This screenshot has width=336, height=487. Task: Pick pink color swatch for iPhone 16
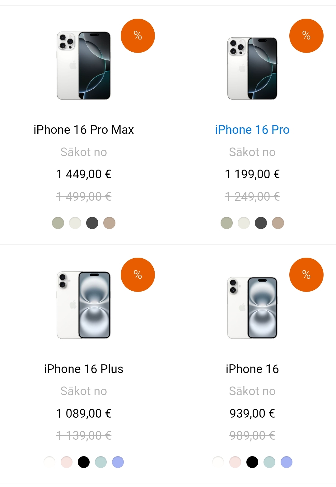click(235, 462)
